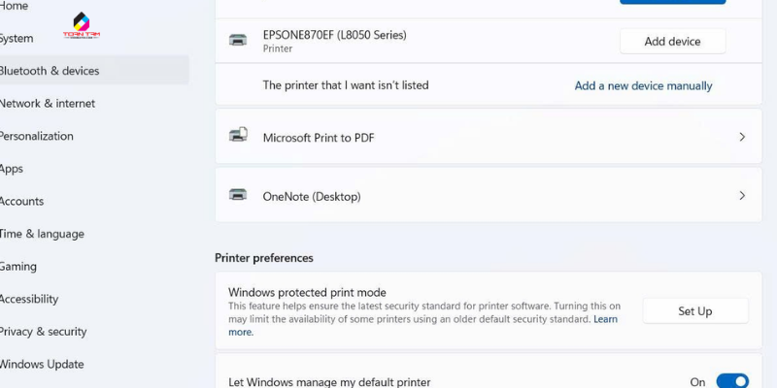
Task: Click Add device for the EPSON printer
Action: coord(672,42)
